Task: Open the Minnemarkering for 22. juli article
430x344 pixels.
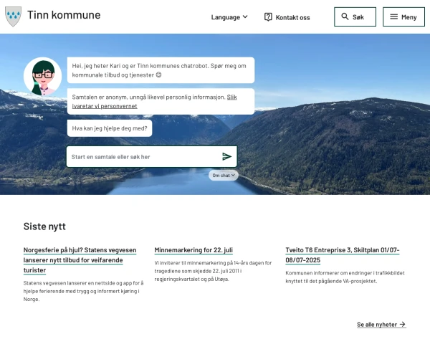Action: pyautogui.click(x=193, y=250)
